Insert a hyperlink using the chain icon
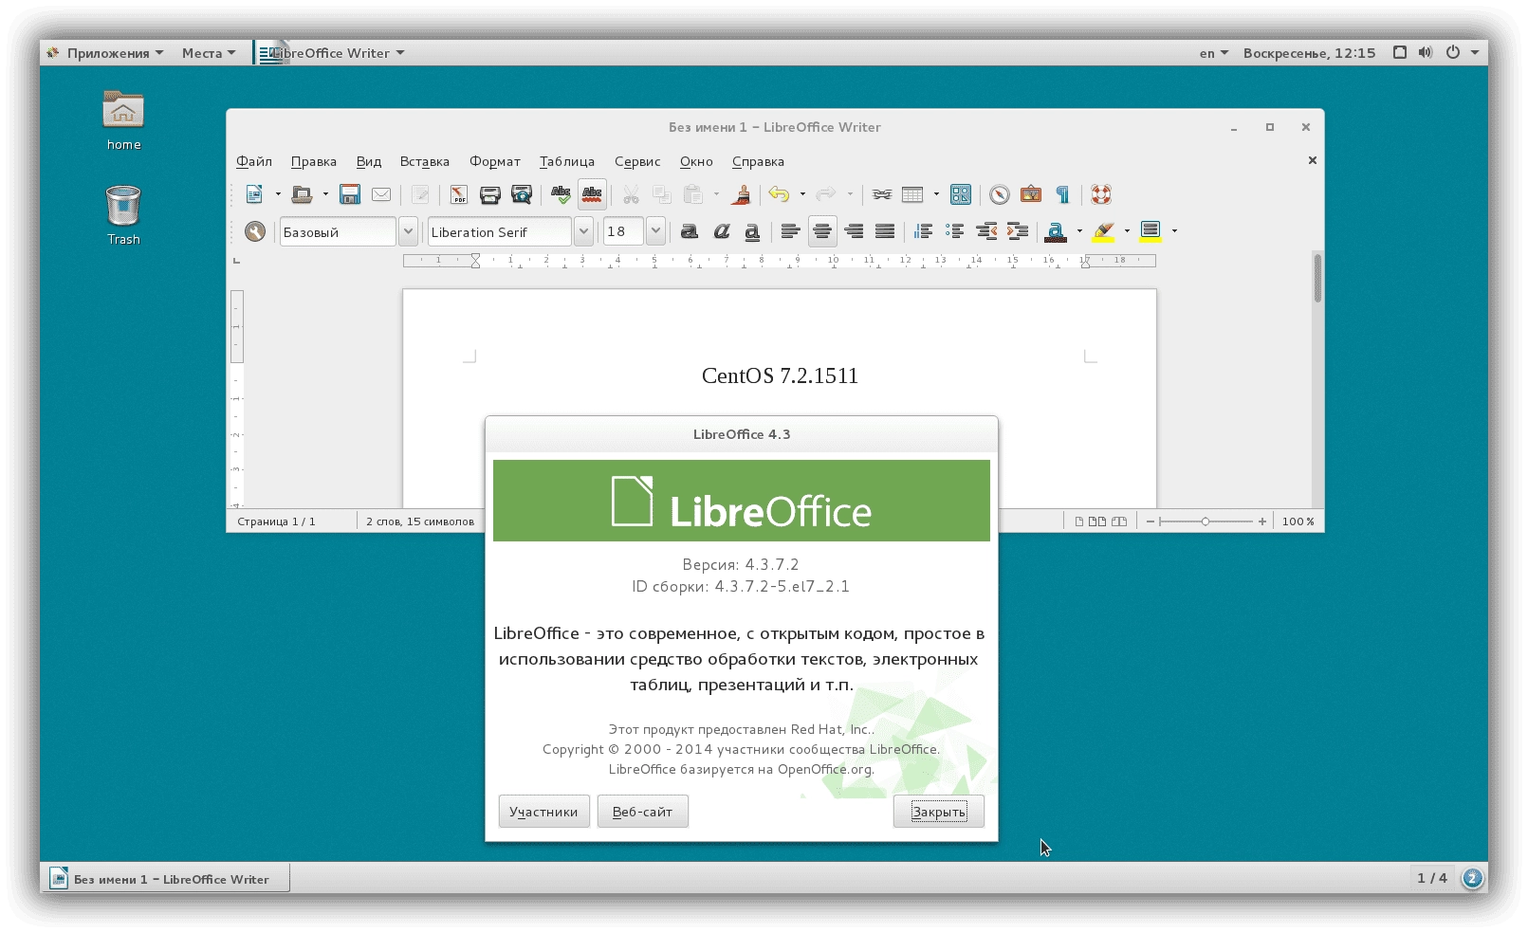1528x933 pixels. [x=882, y=194]
